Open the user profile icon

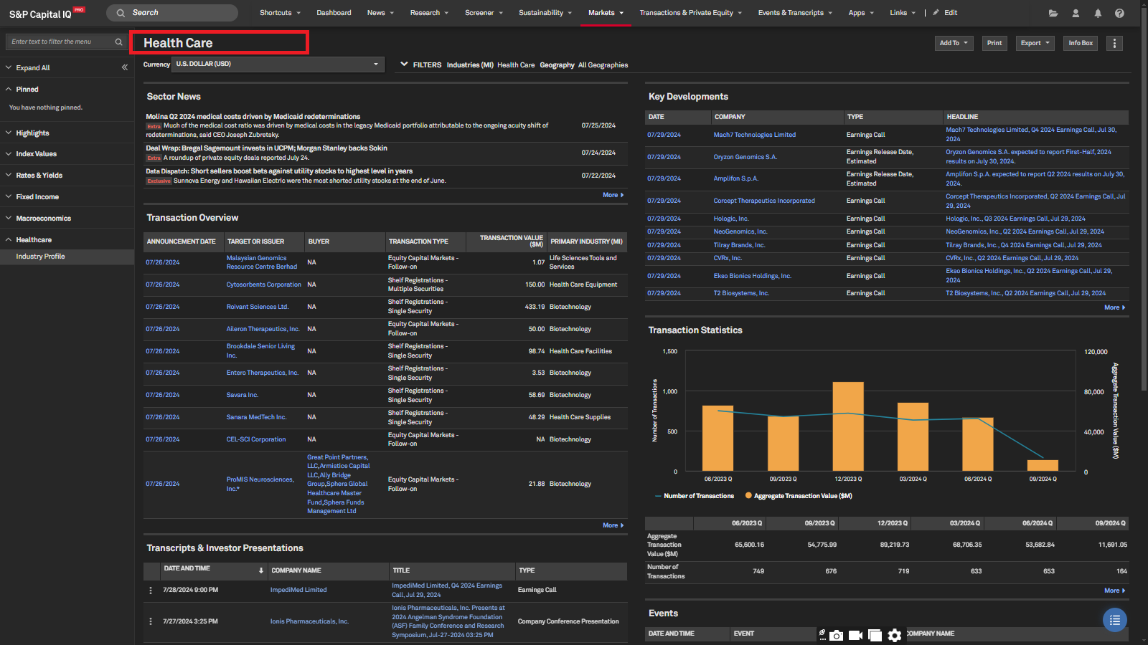point(1076,13)
